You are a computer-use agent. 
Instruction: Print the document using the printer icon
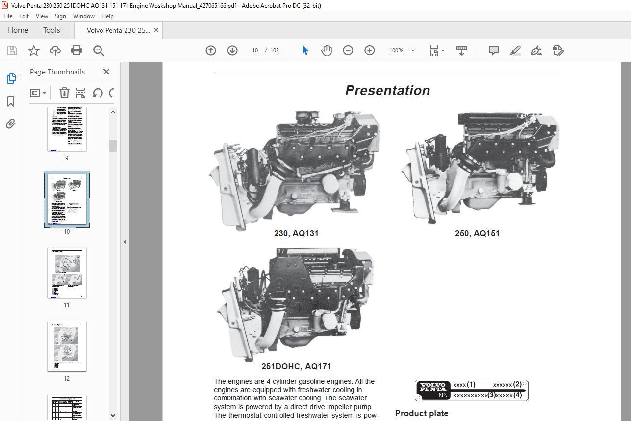click(x=76, y=50)
